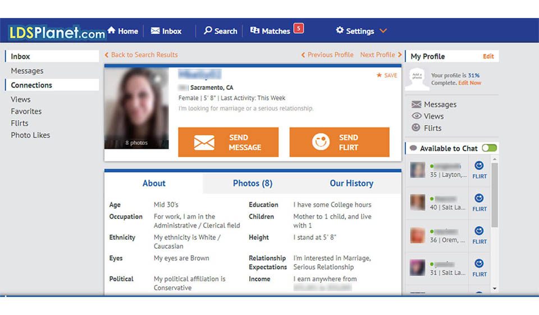Click Flirt smiley for the 36 Orem user

[x=479, y=231]
